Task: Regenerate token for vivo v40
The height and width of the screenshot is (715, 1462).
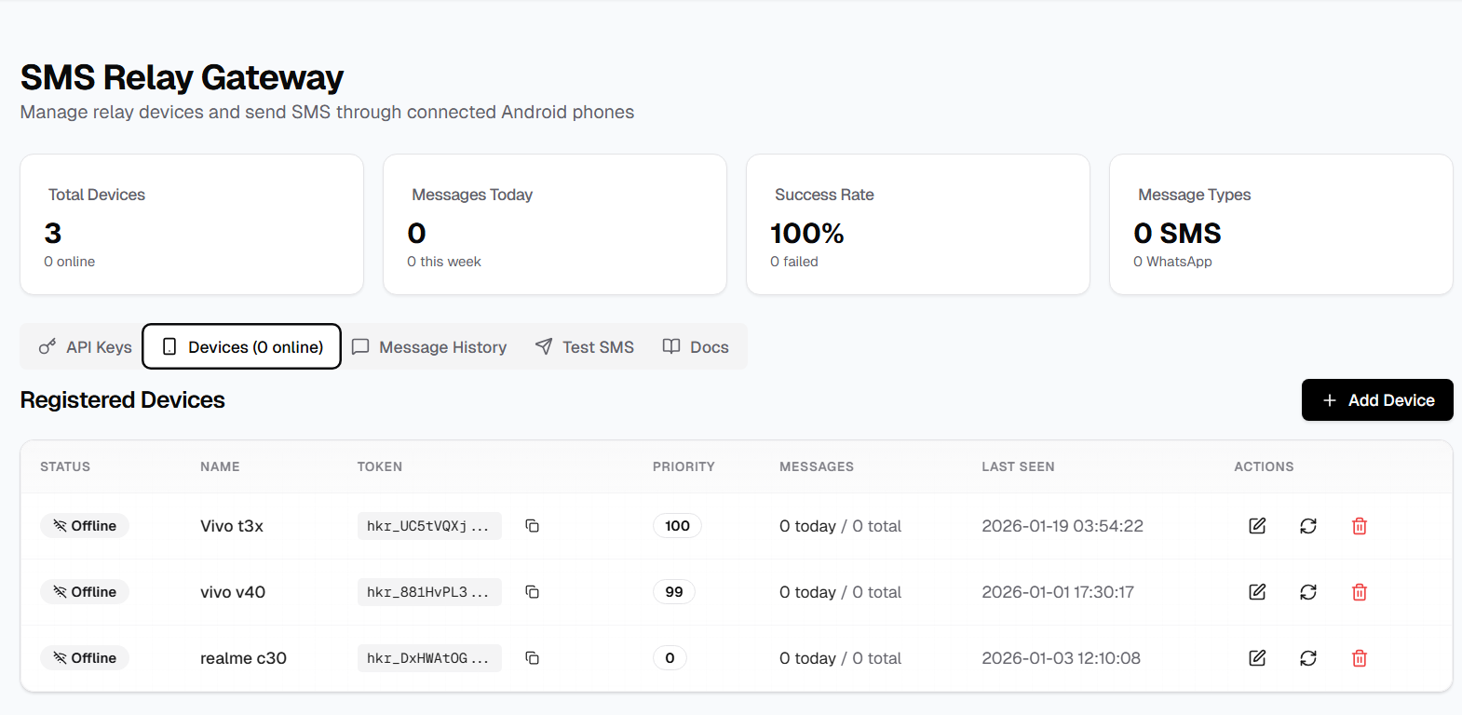Action: (x=1308, y=592)
